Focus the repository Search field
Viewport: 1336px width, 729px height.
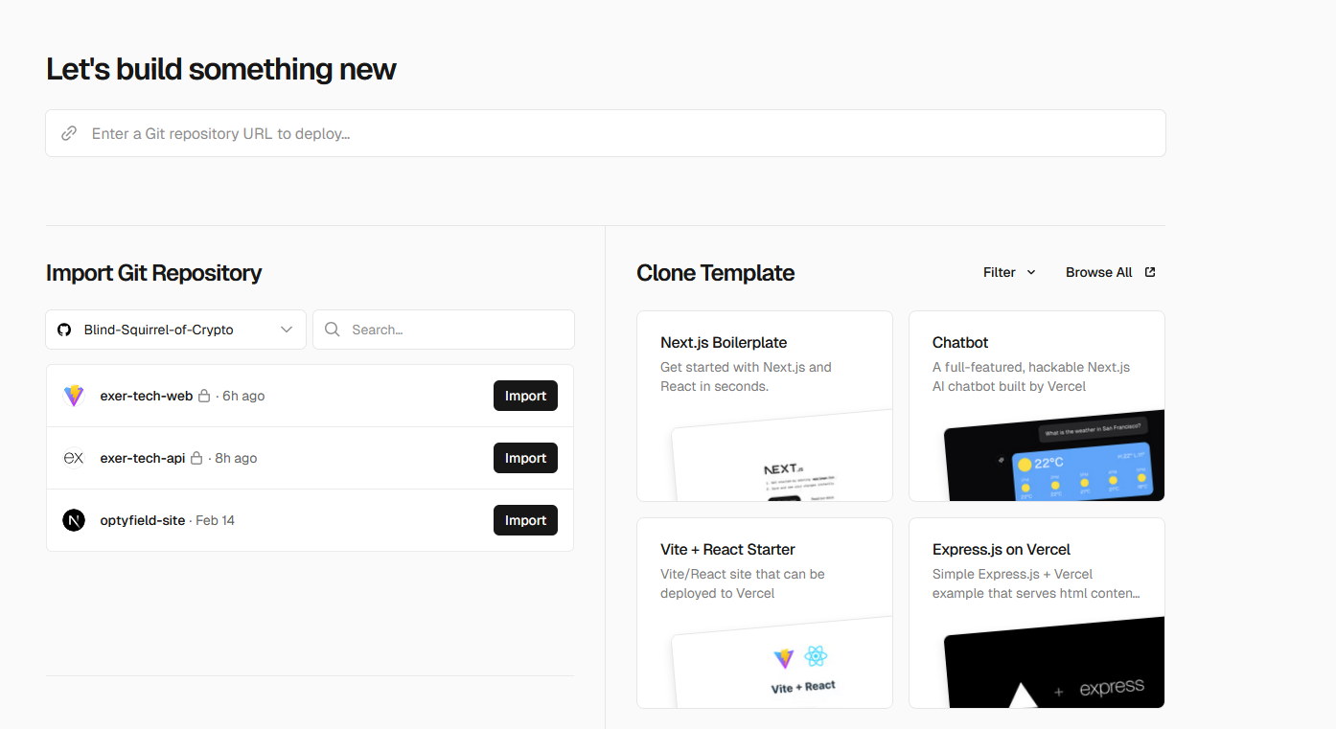(x=444, y=330)
